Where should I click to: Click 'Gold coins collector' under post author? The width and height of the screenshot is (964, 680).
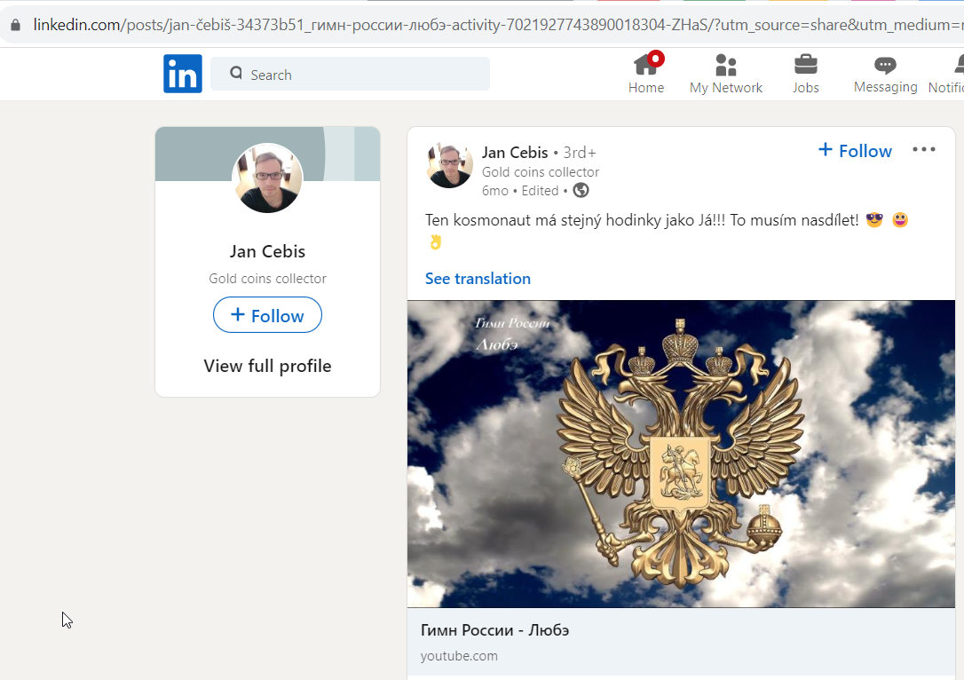pyautogui.click(x=541, y=172)
